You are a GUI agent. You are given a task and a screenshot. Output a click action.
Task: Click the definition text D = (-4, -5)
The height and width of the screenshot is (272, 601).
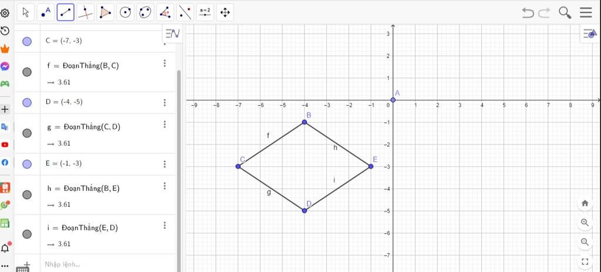64,102
